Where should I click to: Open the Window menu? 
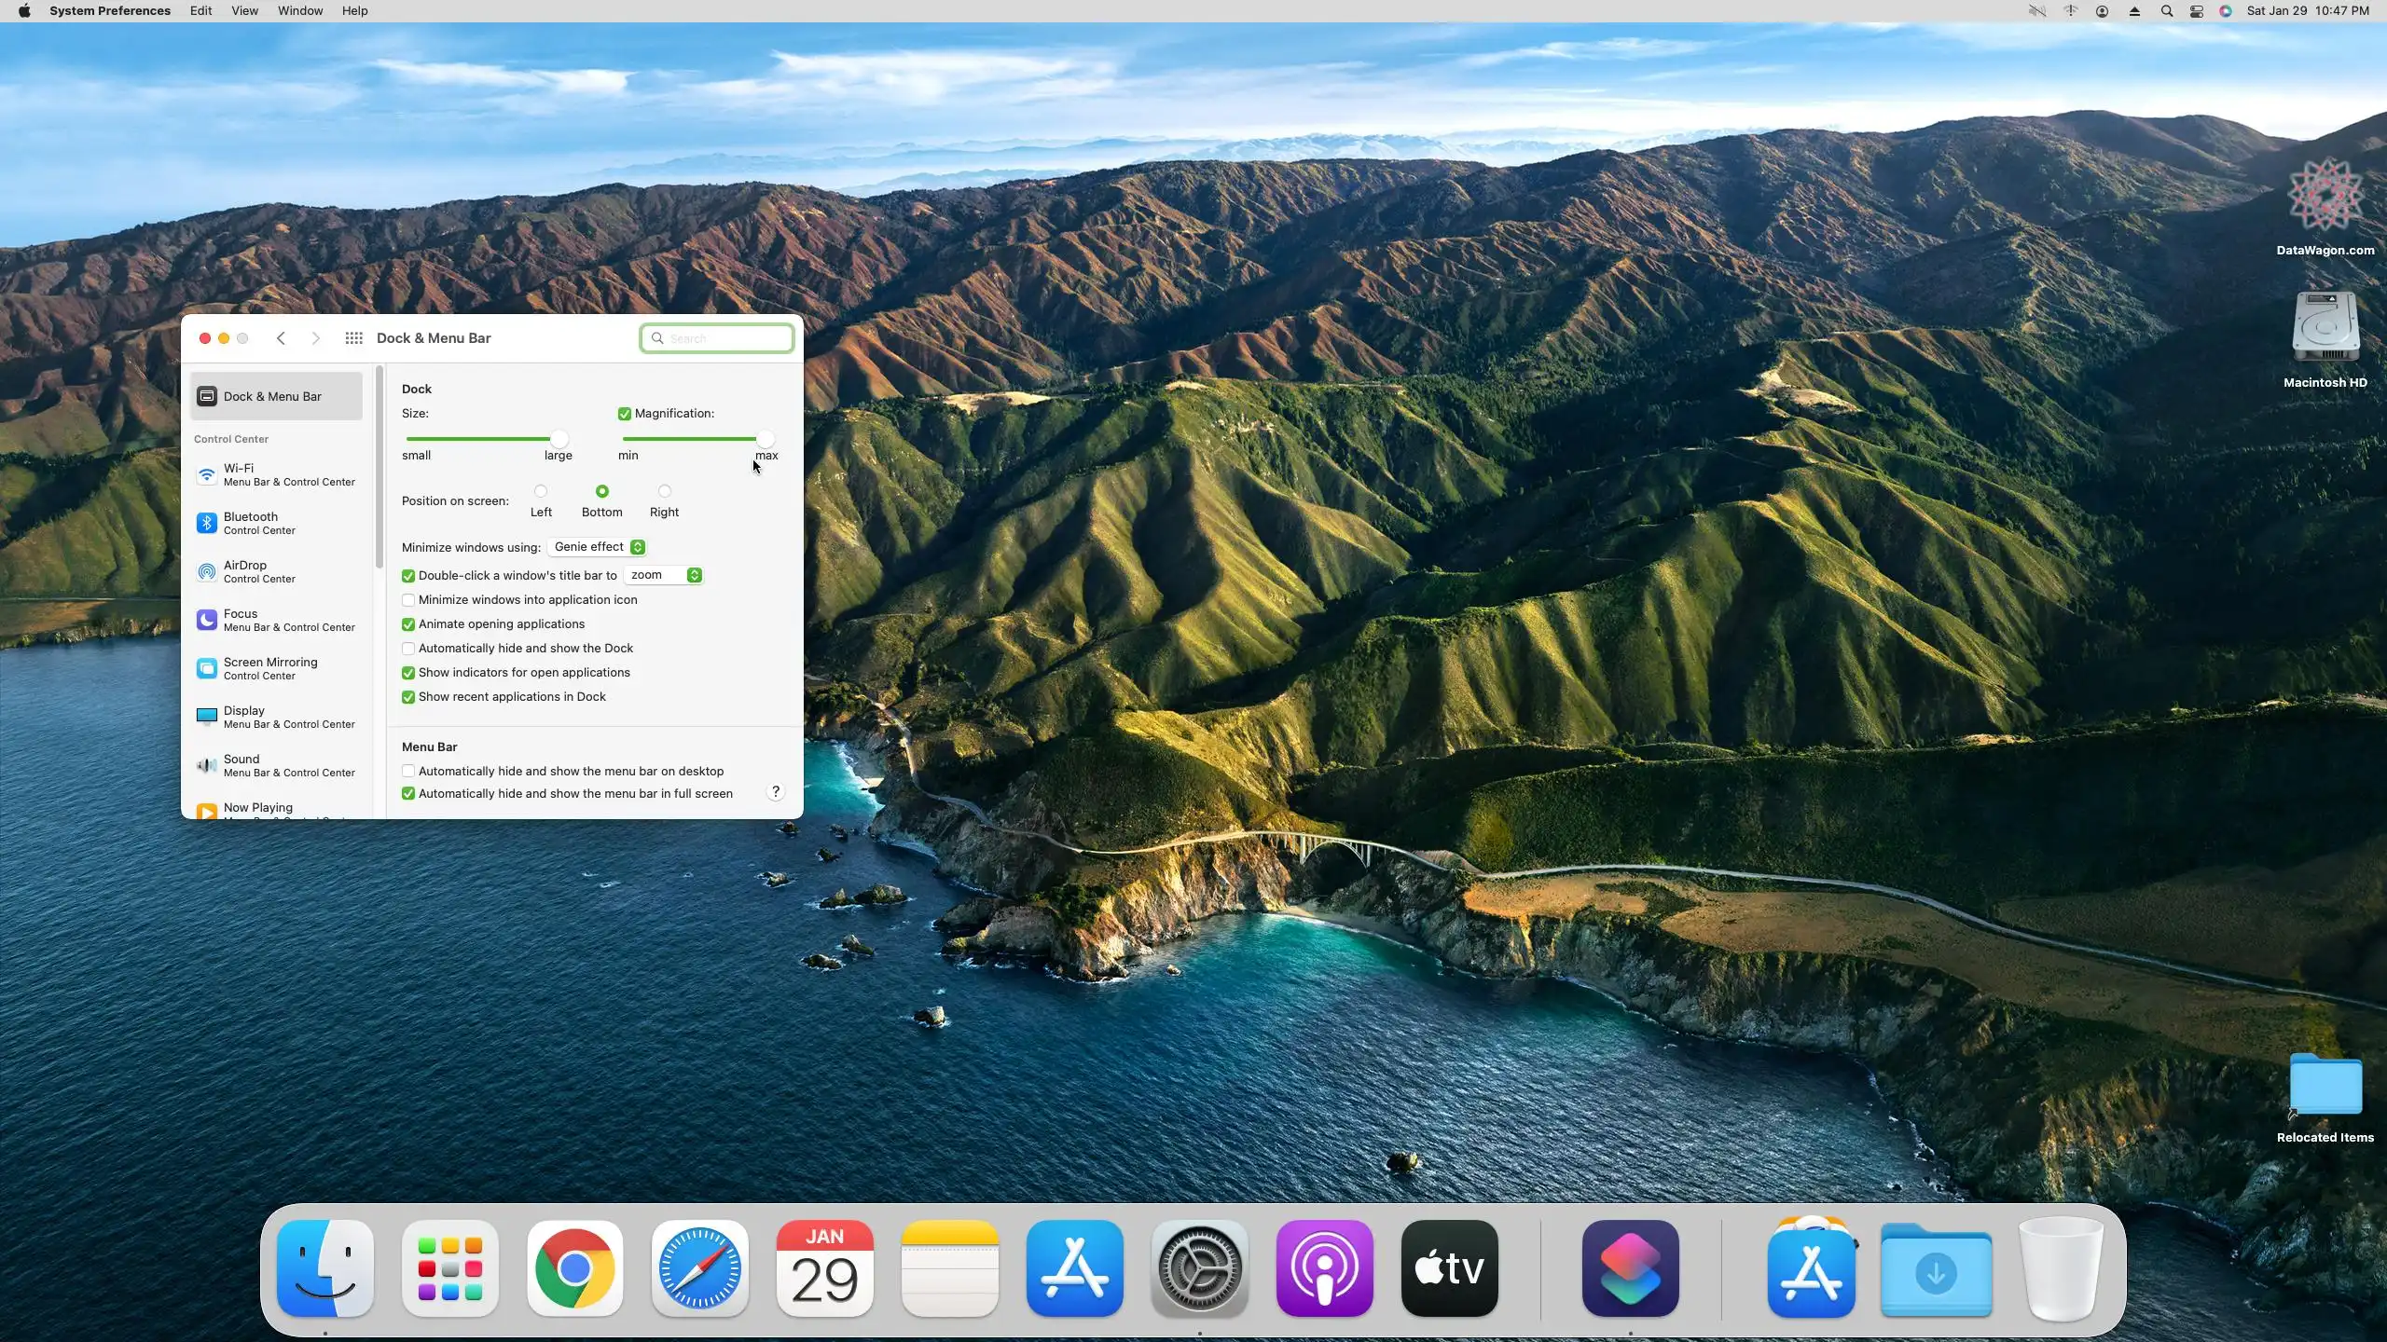click(300, 11)
